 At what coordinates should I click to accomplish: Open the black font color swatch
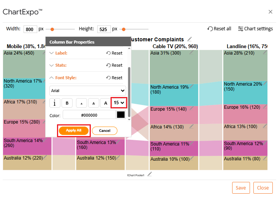click(120, 115)
